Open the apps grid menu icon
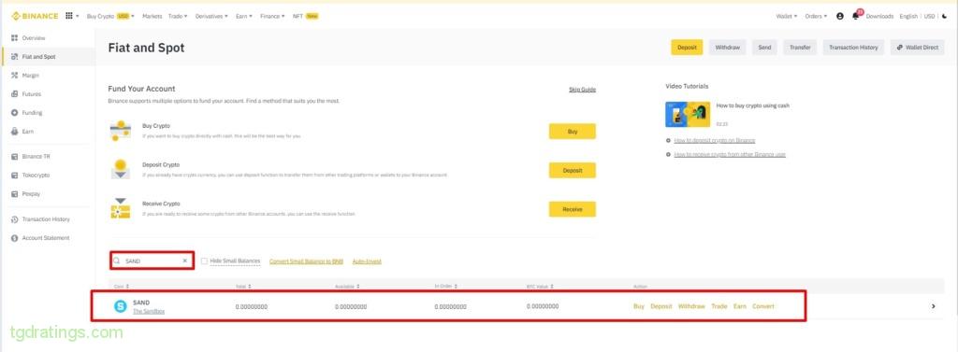The width and height of the screenshot is (958, 352). point(69,17)
